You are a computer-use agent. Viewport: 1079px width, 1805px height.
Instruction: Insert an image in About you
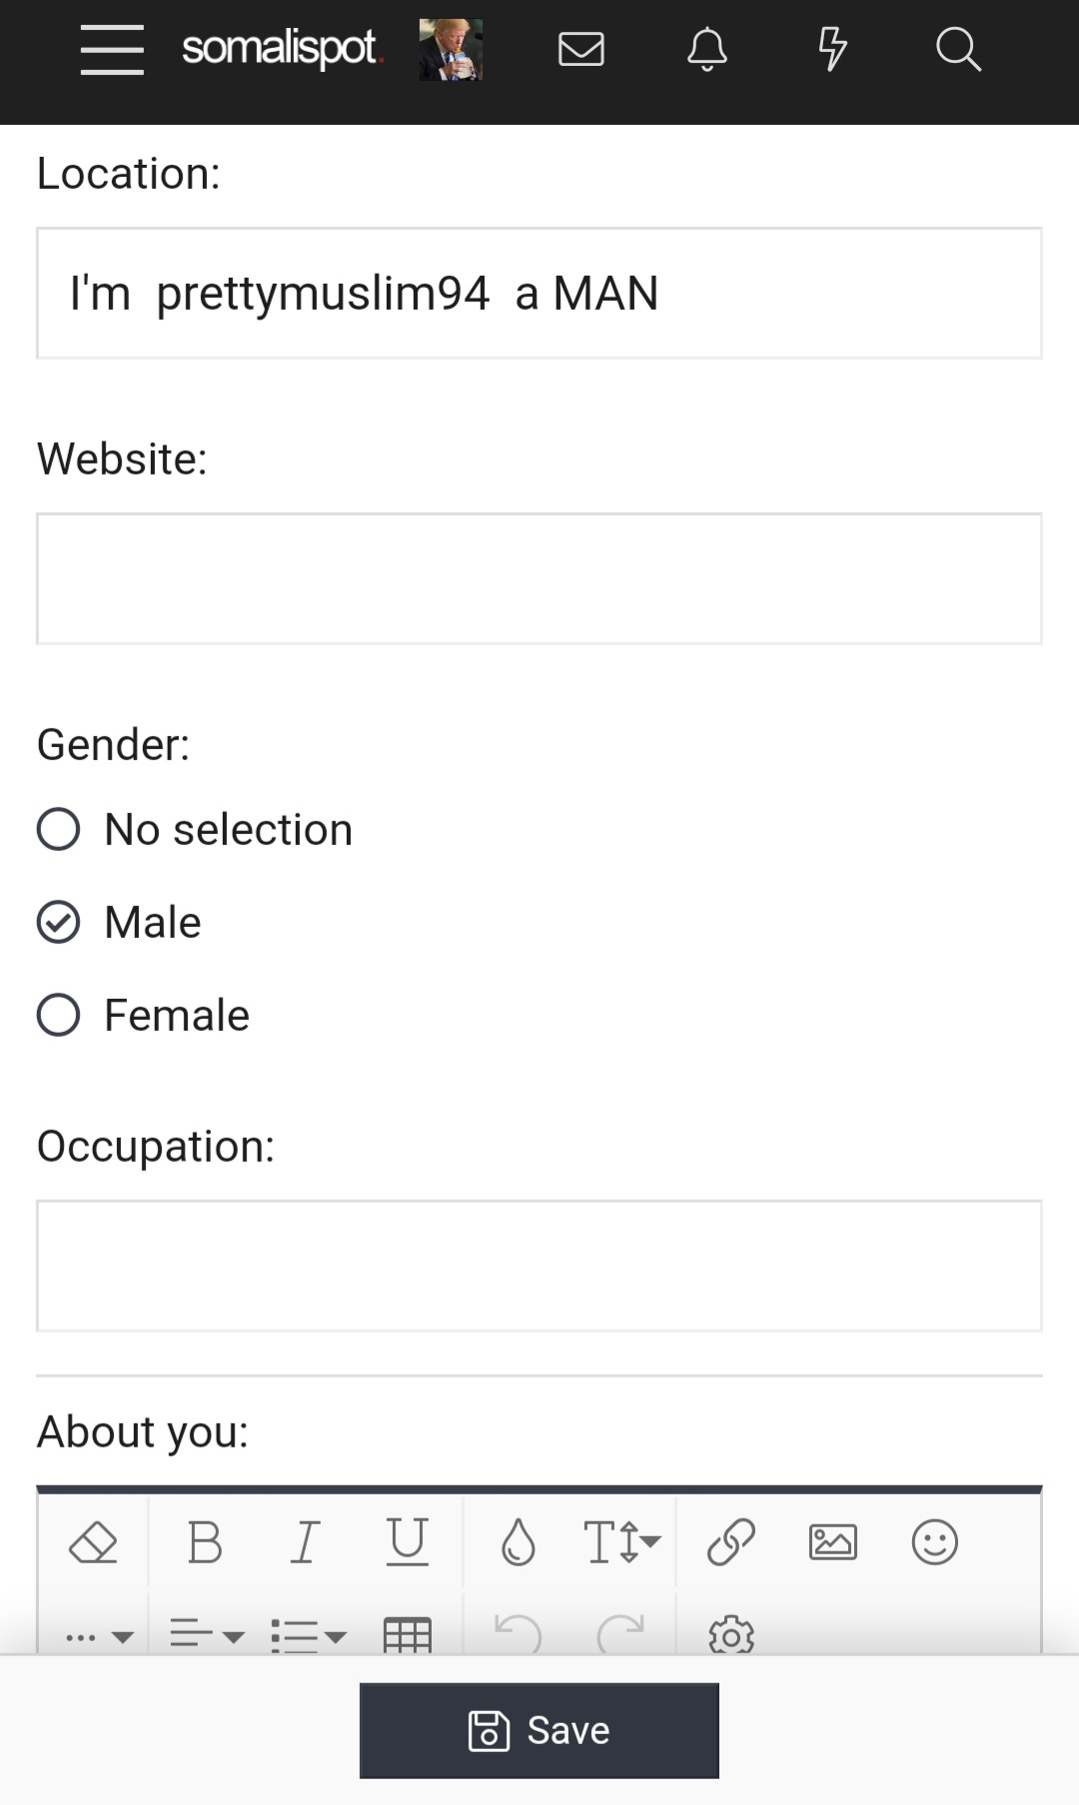[832, 1541]
